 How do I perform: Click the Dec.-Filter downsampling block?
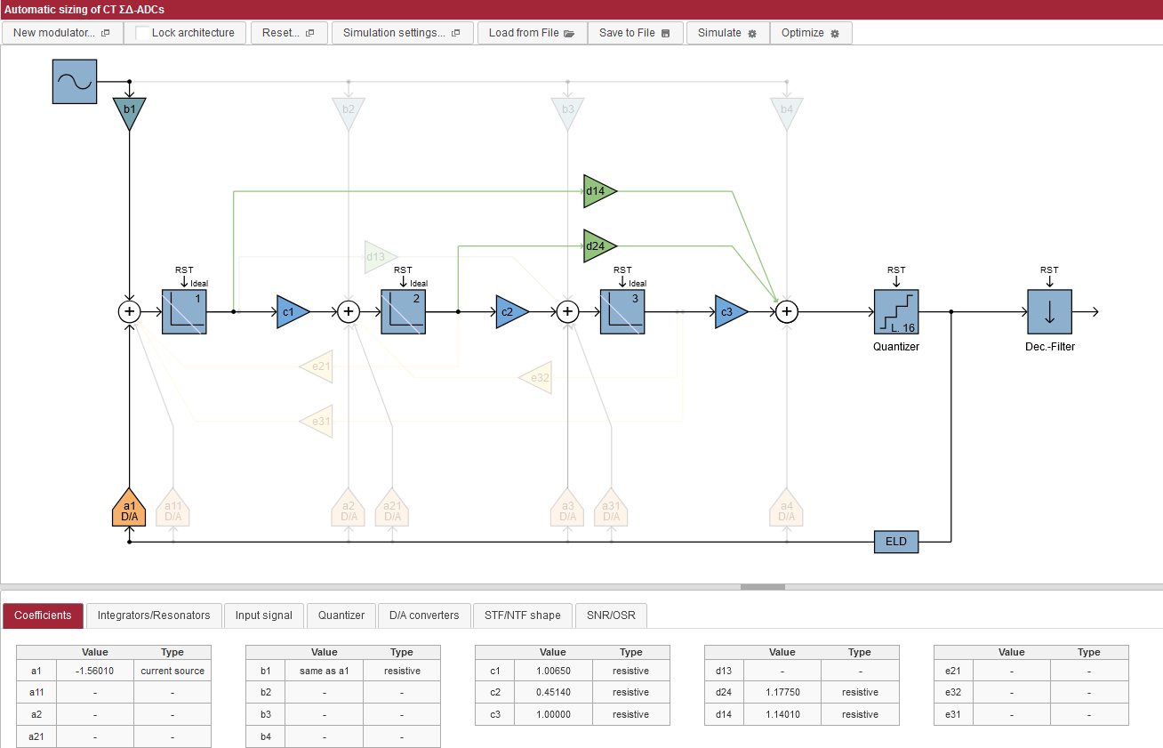(x=1049, y=311)
